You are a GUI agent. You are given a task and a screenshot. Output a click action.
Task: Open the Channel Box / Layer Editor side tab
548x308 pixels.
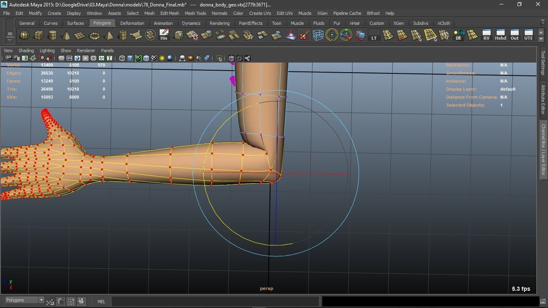pos(543,149)
